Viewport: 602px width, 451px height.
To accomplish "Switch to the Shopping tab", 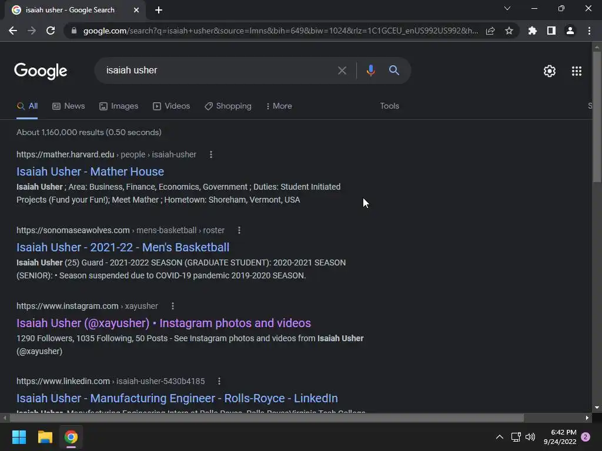I will point(228,106).
